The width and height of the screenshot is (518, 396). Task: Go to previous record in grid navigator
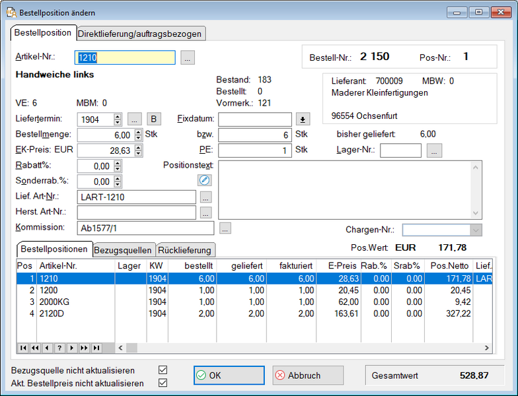click(48, 348)
